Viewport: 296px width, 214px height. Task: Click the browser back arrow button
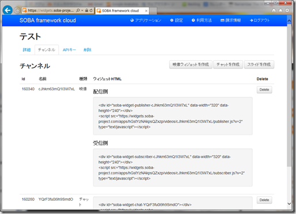pyautogui.click(x=7, y=10)
